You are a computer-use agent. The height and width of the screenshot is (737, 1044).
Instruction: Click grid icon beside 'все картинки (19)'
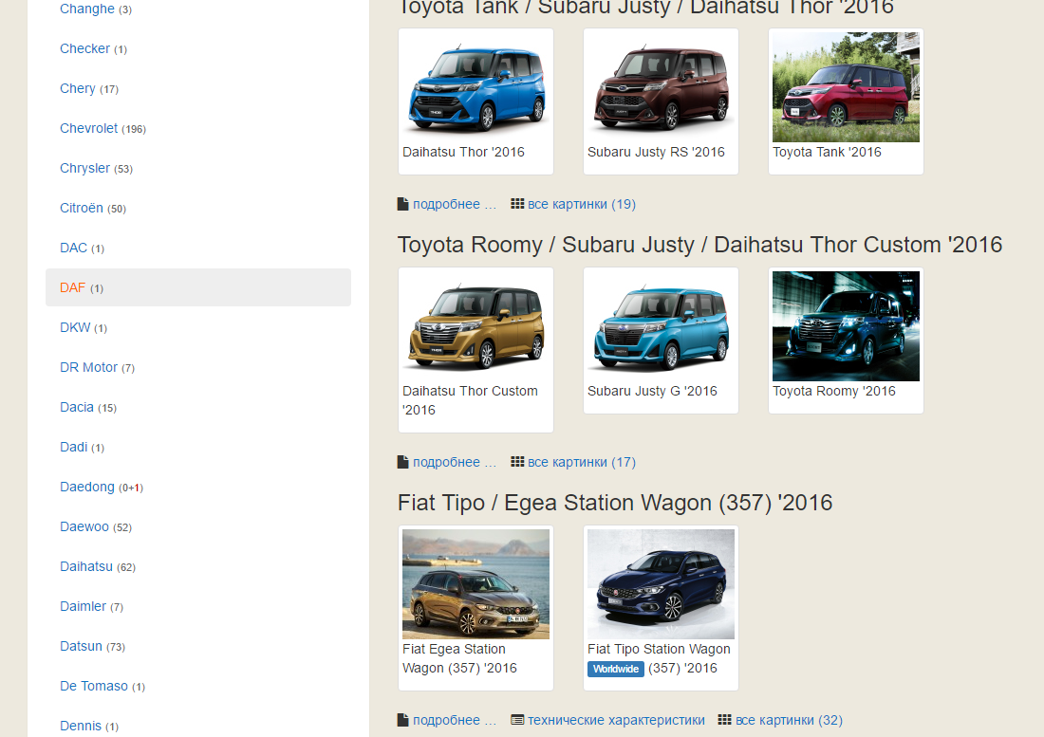coord(517,204)
